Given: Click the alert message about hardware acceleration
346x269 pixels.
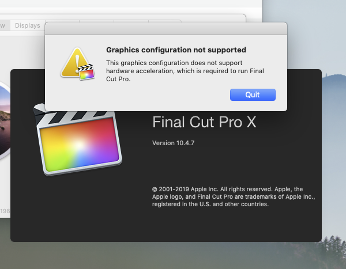Looking at the screenshot, I should coord(185,71).
